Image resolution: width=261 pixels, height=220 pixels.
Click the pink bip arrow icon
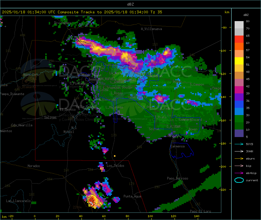click(x=239, y=166)
